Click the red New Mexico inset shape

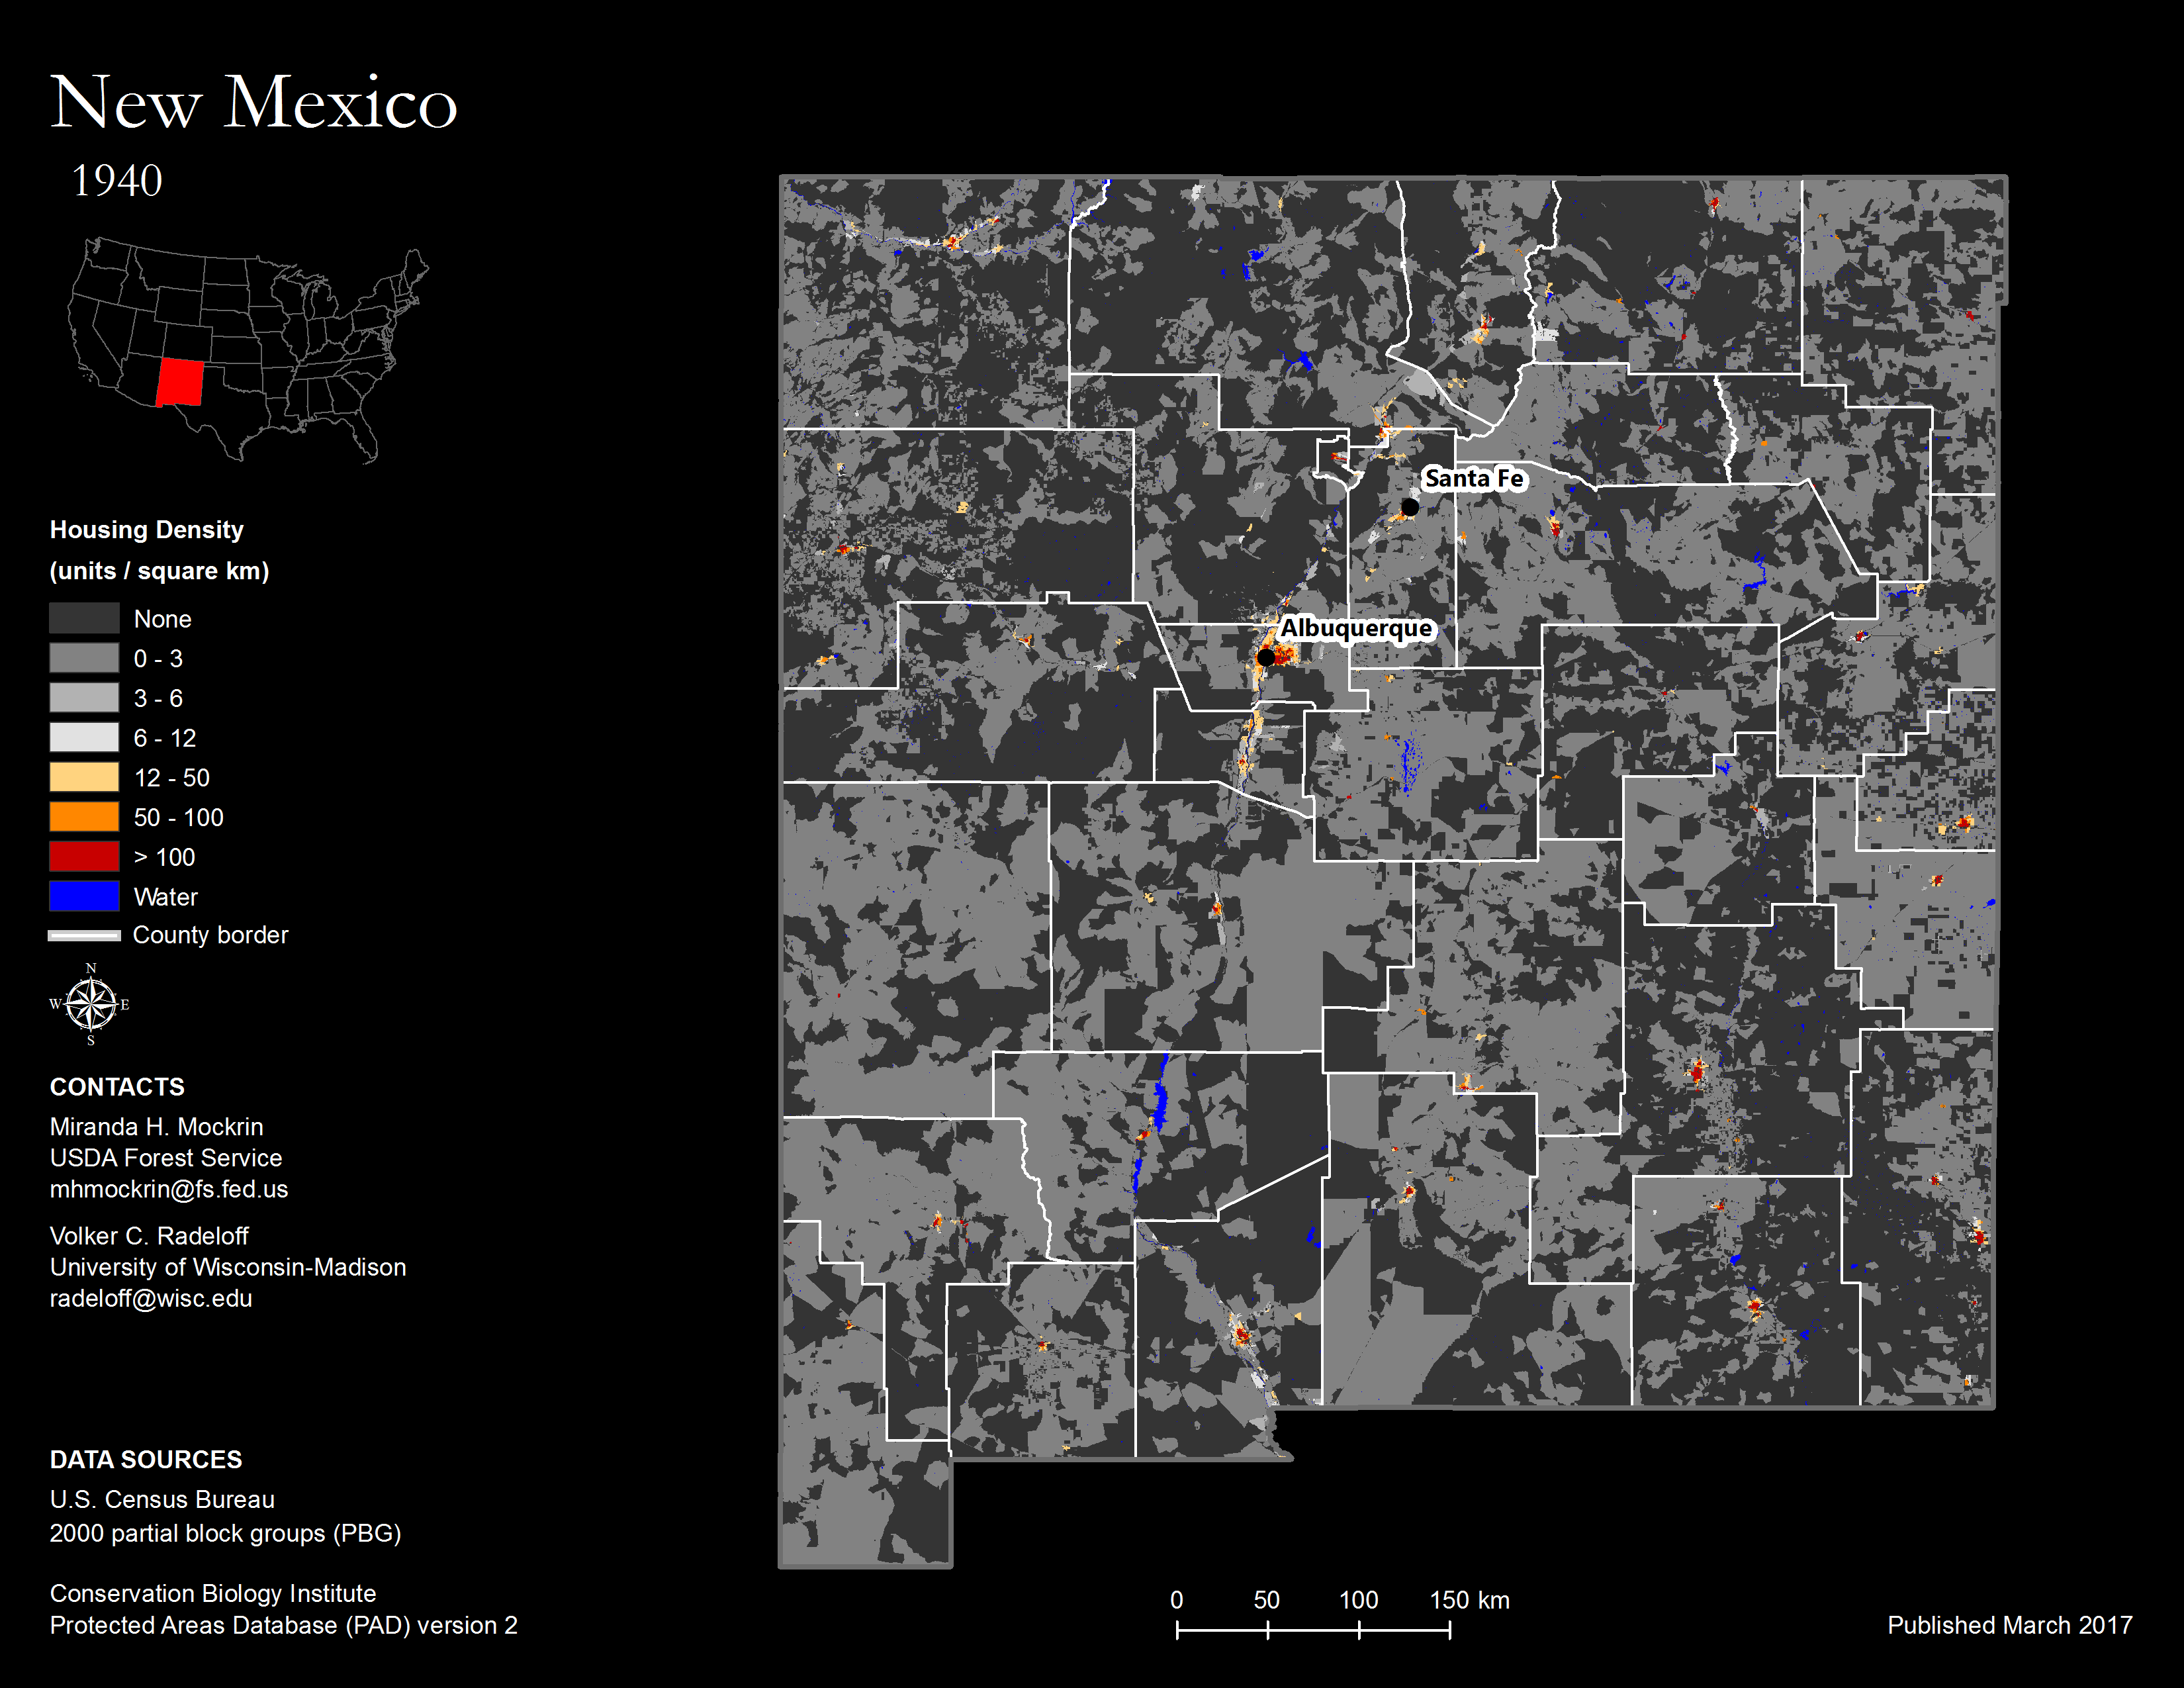180,382
